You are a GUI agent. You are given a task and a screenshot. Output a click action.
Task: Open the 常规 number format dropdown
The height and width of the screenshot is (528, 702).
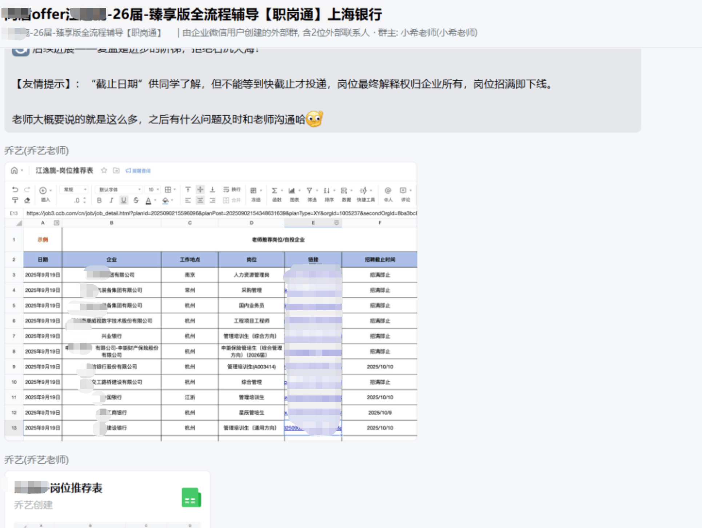75,189
